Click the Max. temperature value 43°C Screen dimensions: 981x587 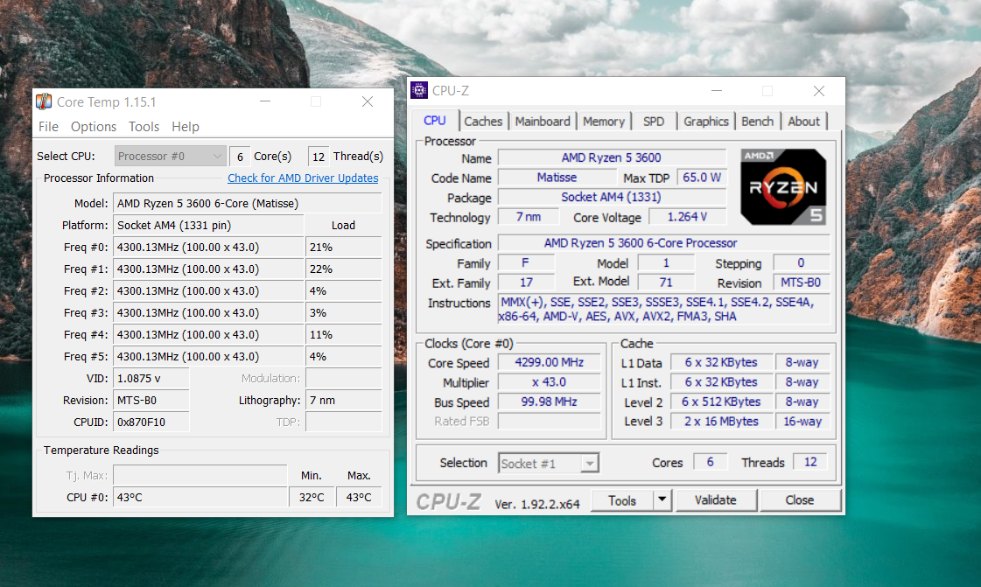pos(359,497)
